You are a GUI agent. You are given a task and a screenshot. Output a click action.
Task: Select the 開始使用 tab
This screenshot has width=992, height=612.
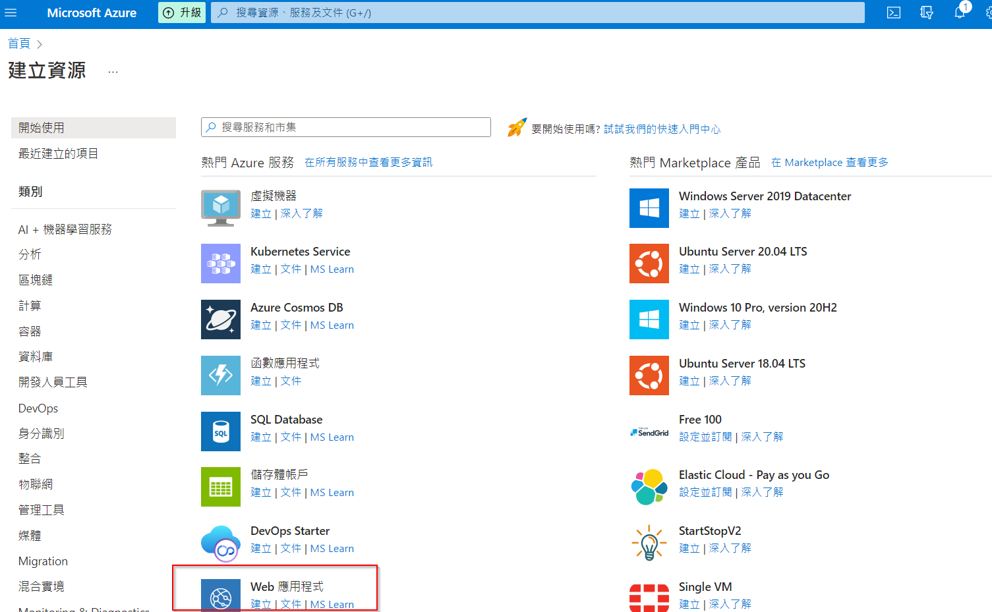[x=94, y=128]
